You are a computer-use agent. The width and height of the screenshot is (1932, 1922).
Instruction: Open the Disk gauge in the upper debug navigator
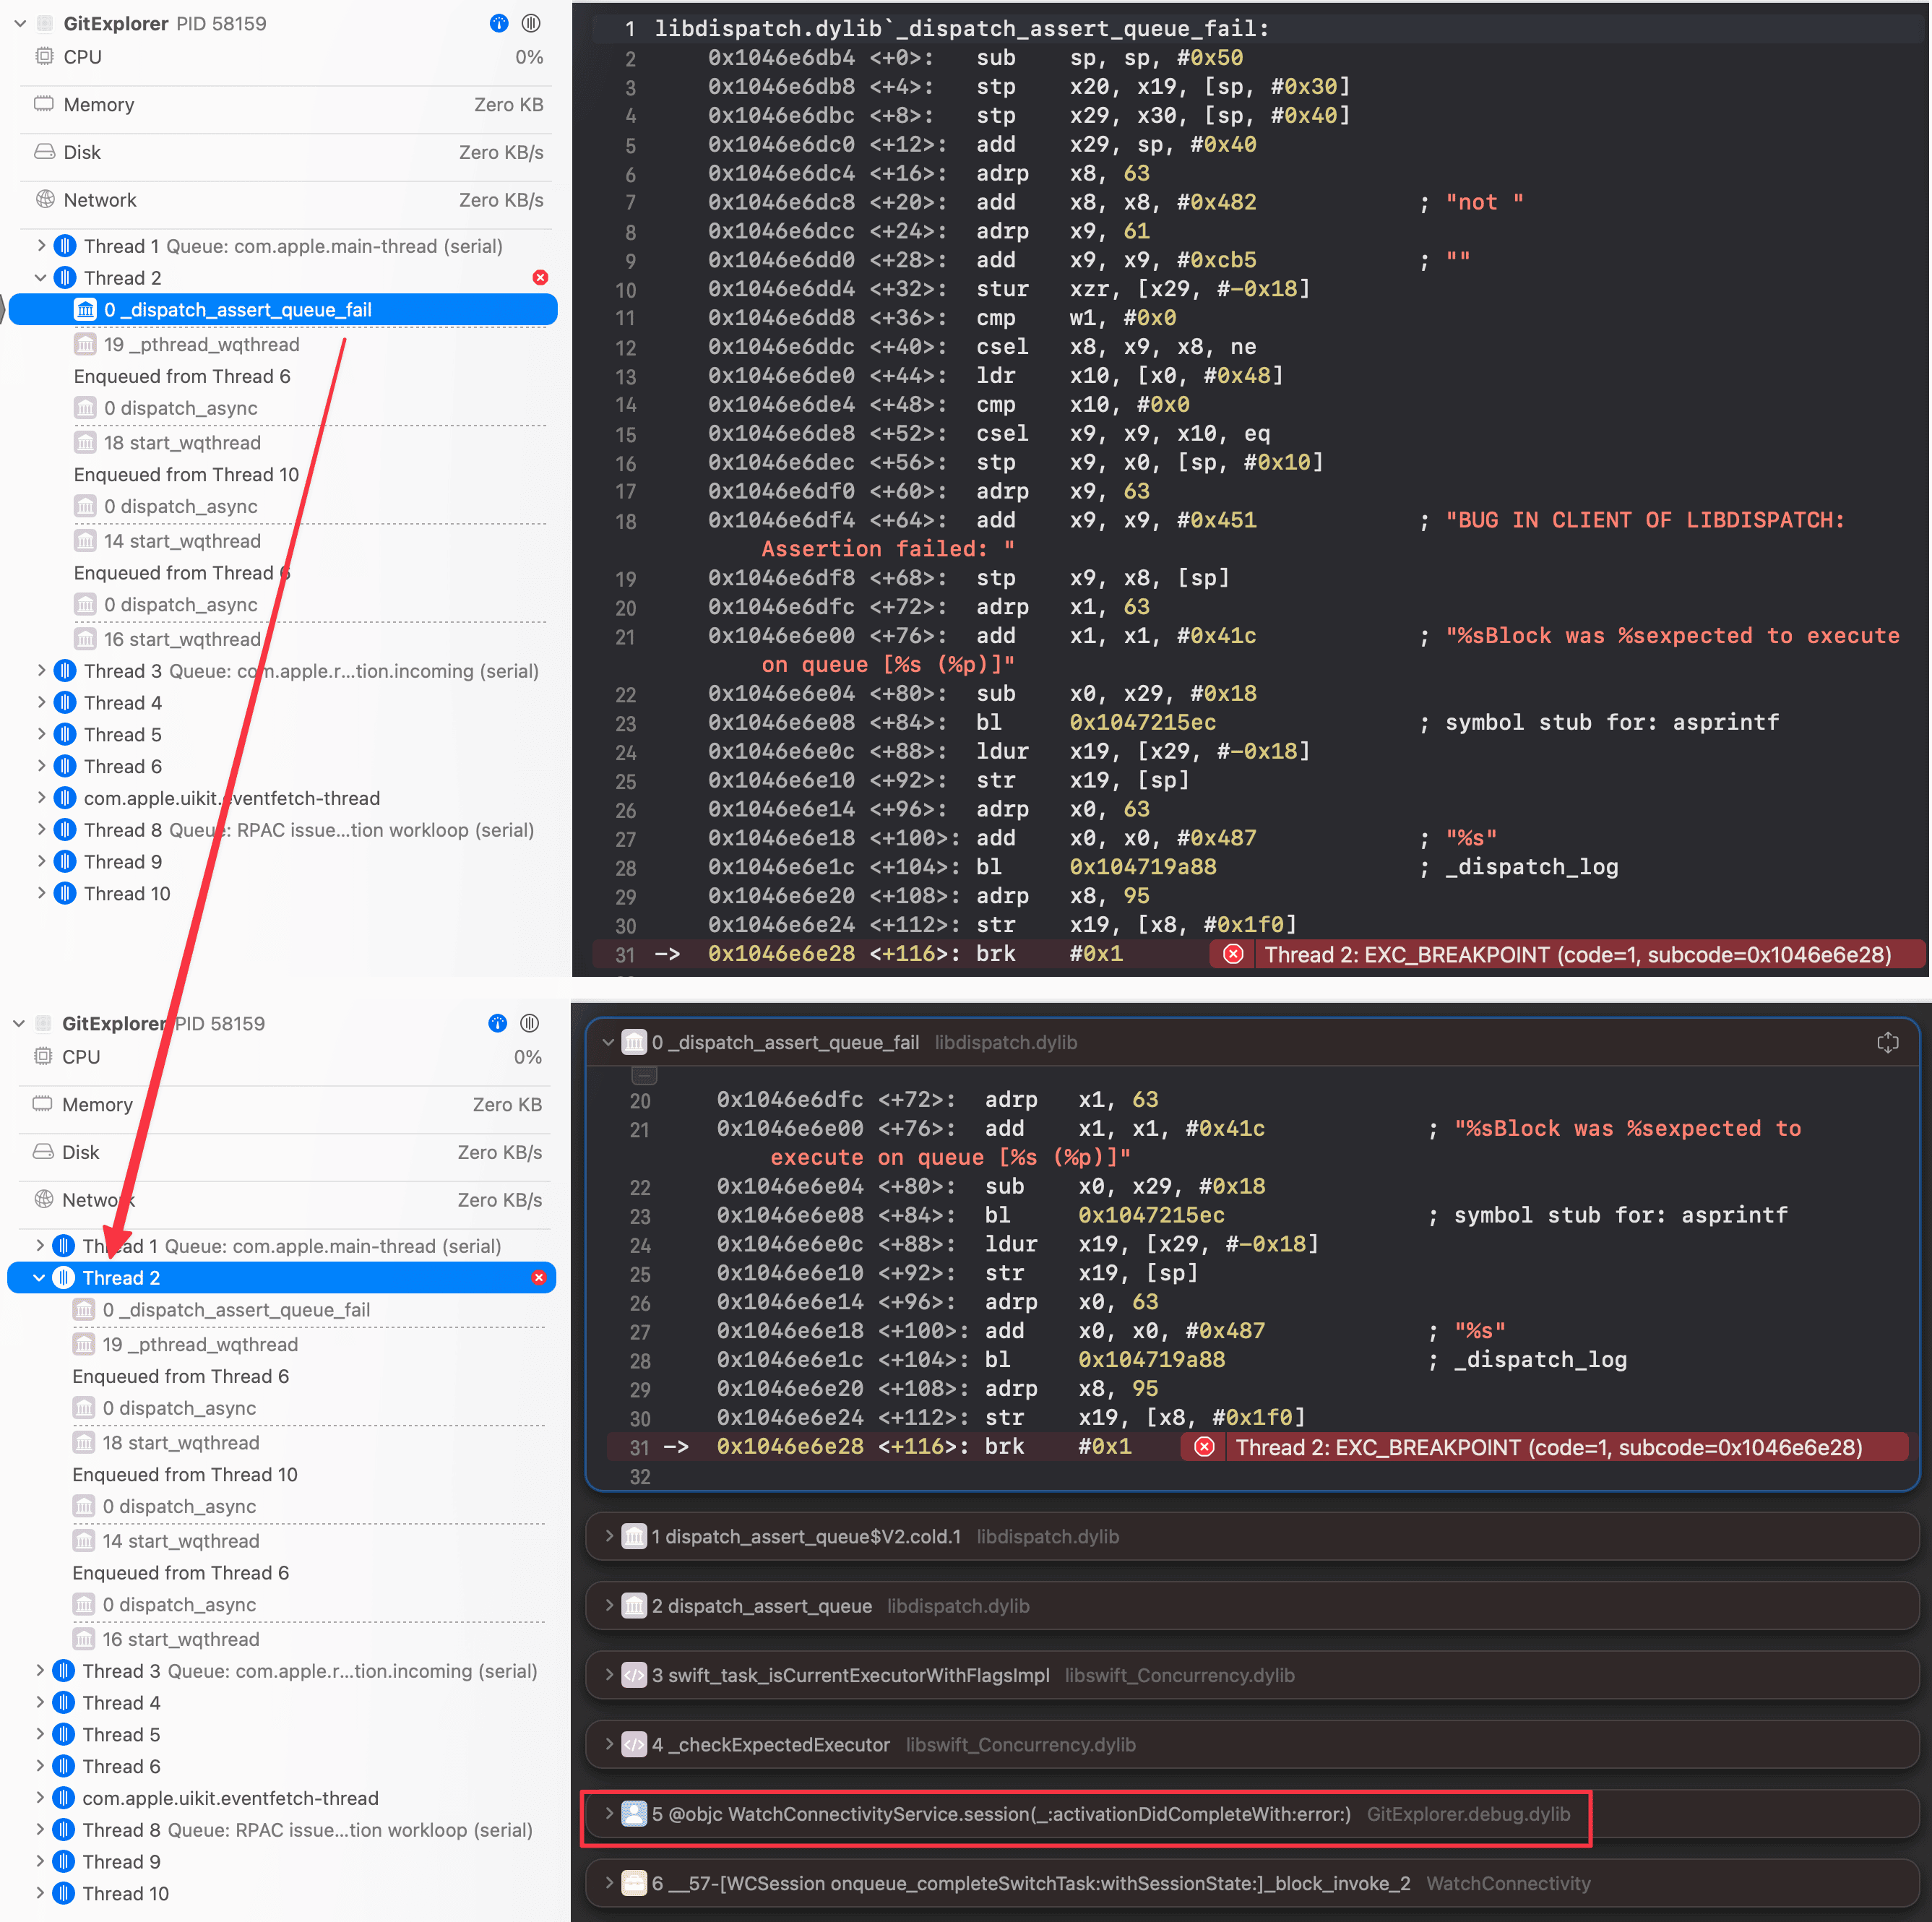288,152
